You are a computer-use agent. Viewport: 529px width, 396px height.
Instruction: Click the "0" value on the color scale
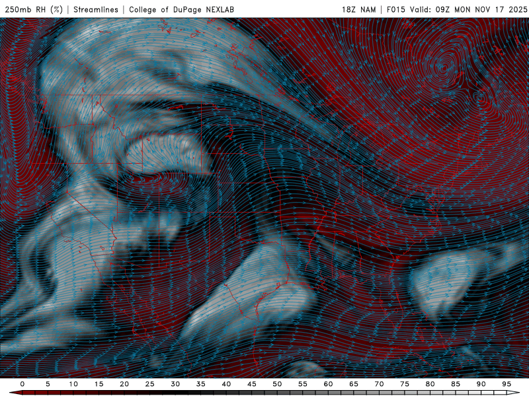(x=22, y=384)
